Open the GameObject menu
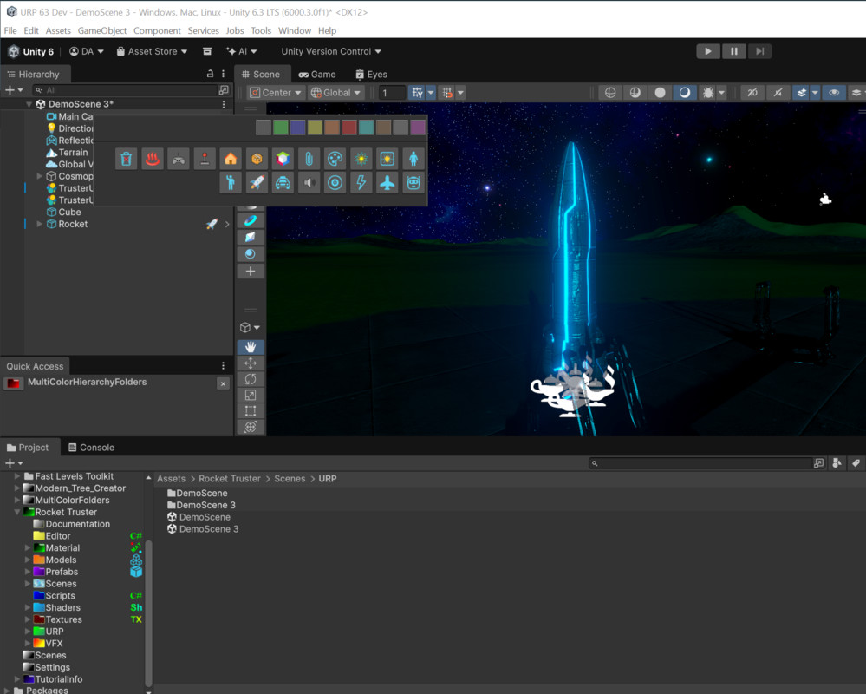The height and width of the screenshot is (694, 866). click(102, 30)
